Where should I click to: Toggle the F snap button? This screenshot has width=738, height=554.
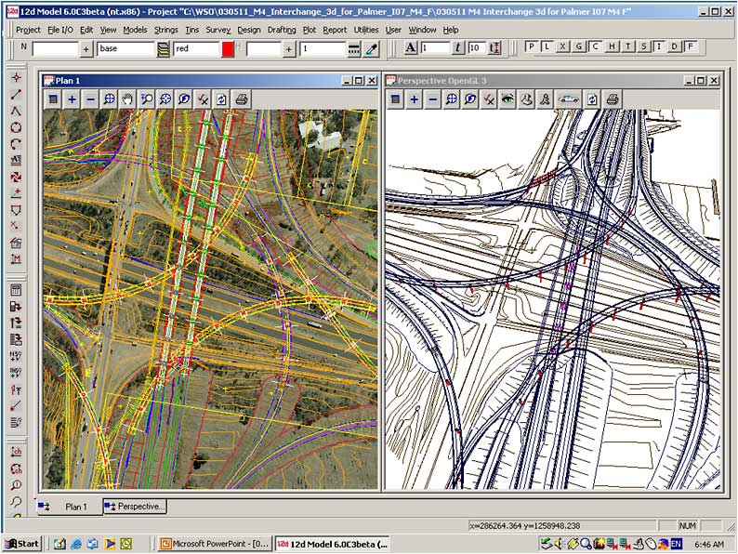click(x=691, y=46)
